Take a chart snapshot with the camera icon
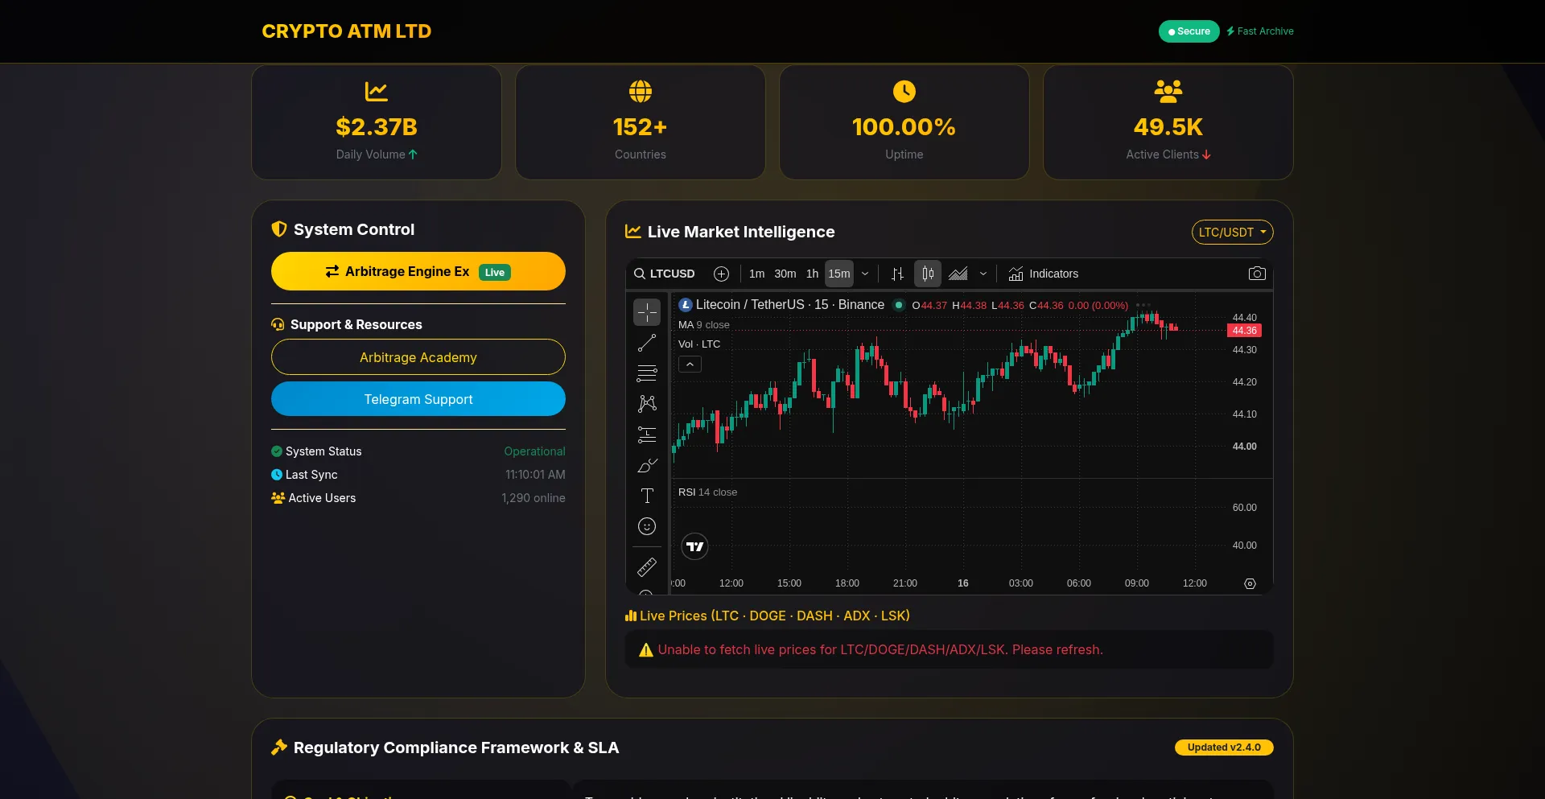 tap(1257, 274)
